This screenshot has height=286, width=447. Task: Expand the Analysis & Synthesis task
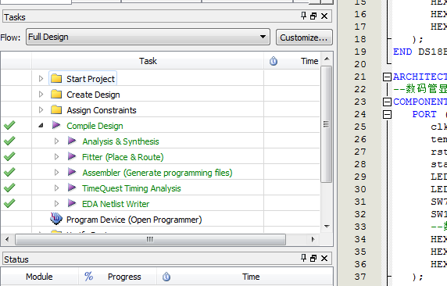point(56,141)
